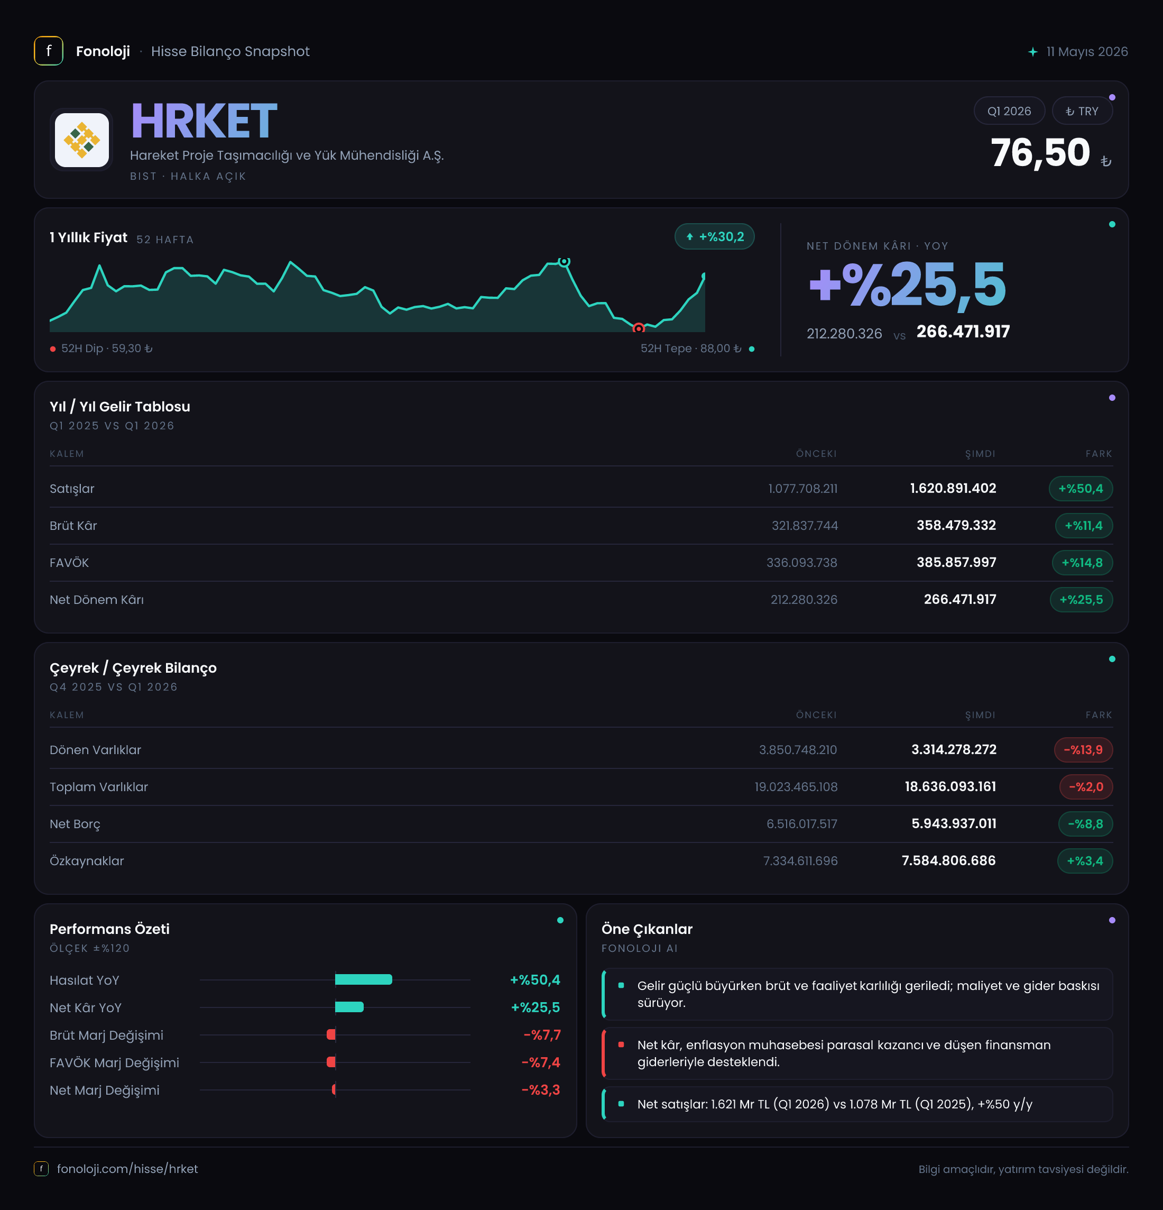Select the red 52-week low chart marker
This screenshot has width=1163, height=1210.
coord(639,328)
